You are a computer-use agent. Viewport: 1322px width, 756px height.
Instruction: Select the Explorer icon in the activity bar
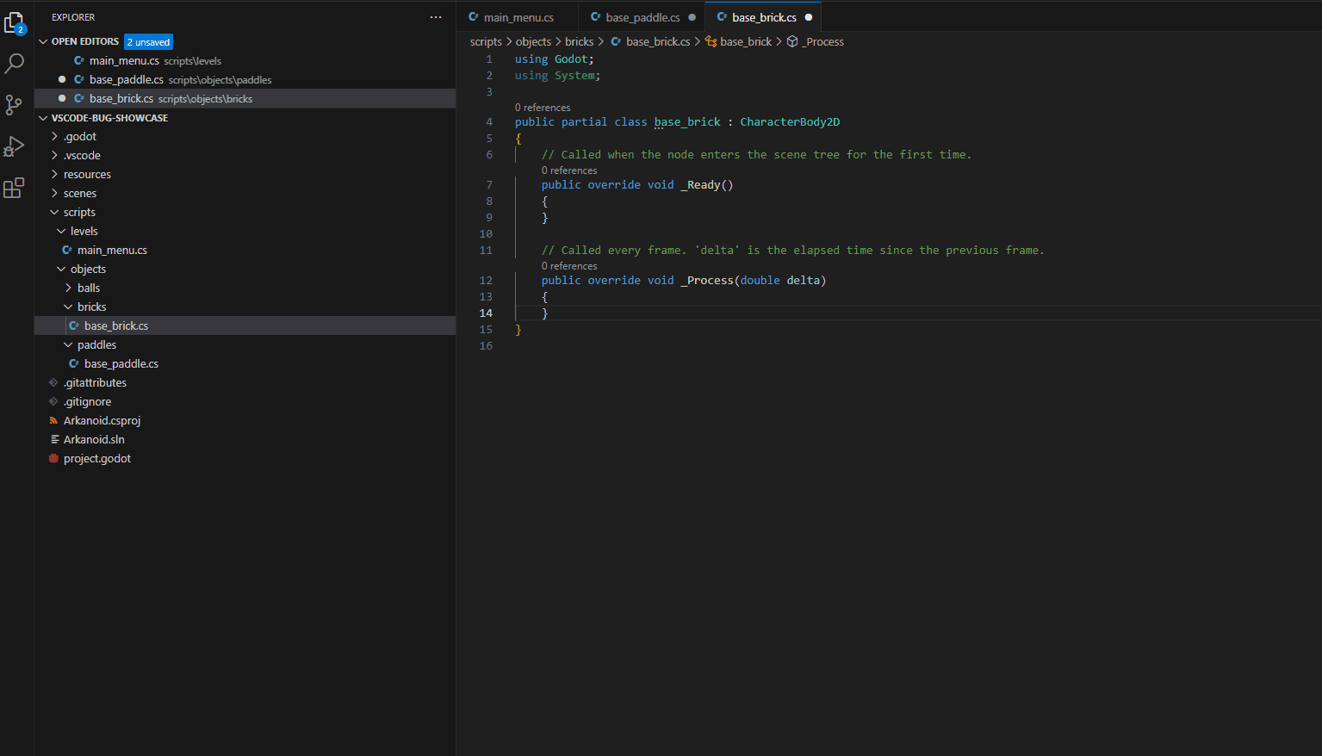point(14,23)
